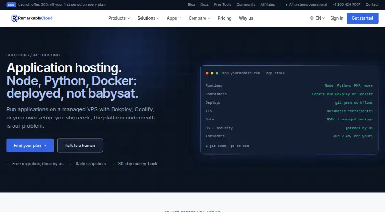Click the SOLUTIONS / APP HOSTING breadcrumb
The height and width of the screenshot is (212, 385).
[x=33, y=55]
